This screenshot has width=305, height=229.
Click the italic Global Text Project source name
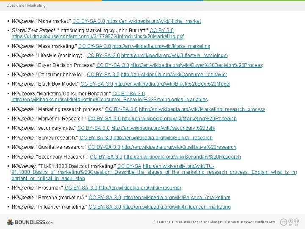tap(33, 31)
